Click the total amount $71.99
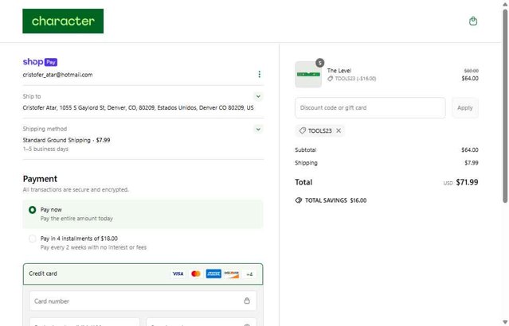509x326 pixels. [x=467, y=182]
